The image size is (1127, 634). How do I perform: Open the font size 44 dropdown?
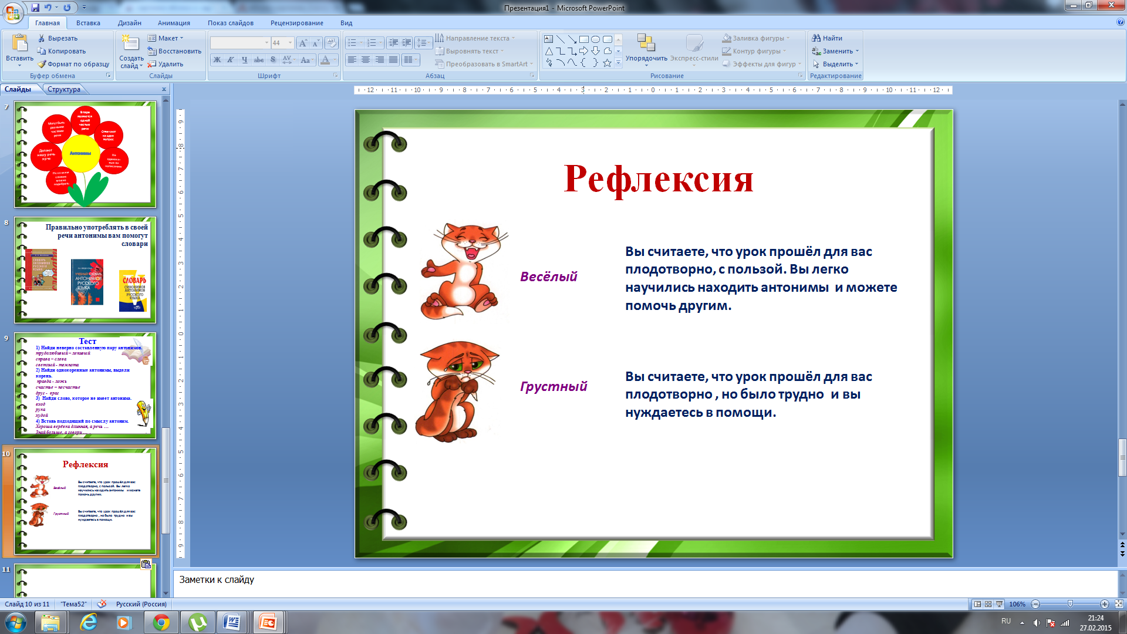pyautogui.click(x=290, y=43)
